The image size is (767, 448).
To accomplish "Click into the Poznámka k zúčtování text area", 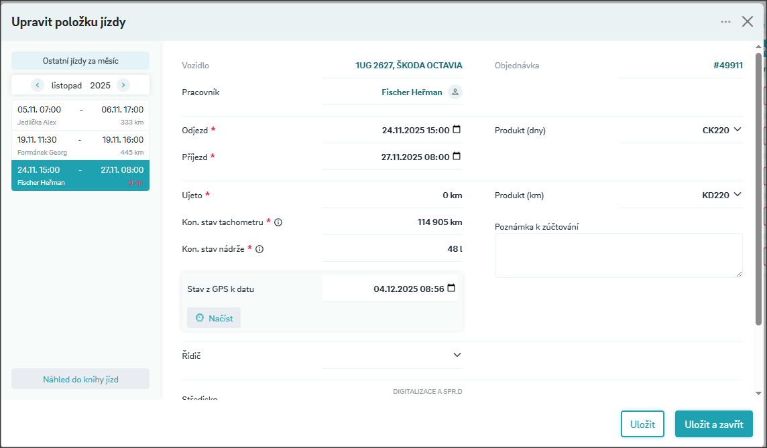I will (618, 255).
